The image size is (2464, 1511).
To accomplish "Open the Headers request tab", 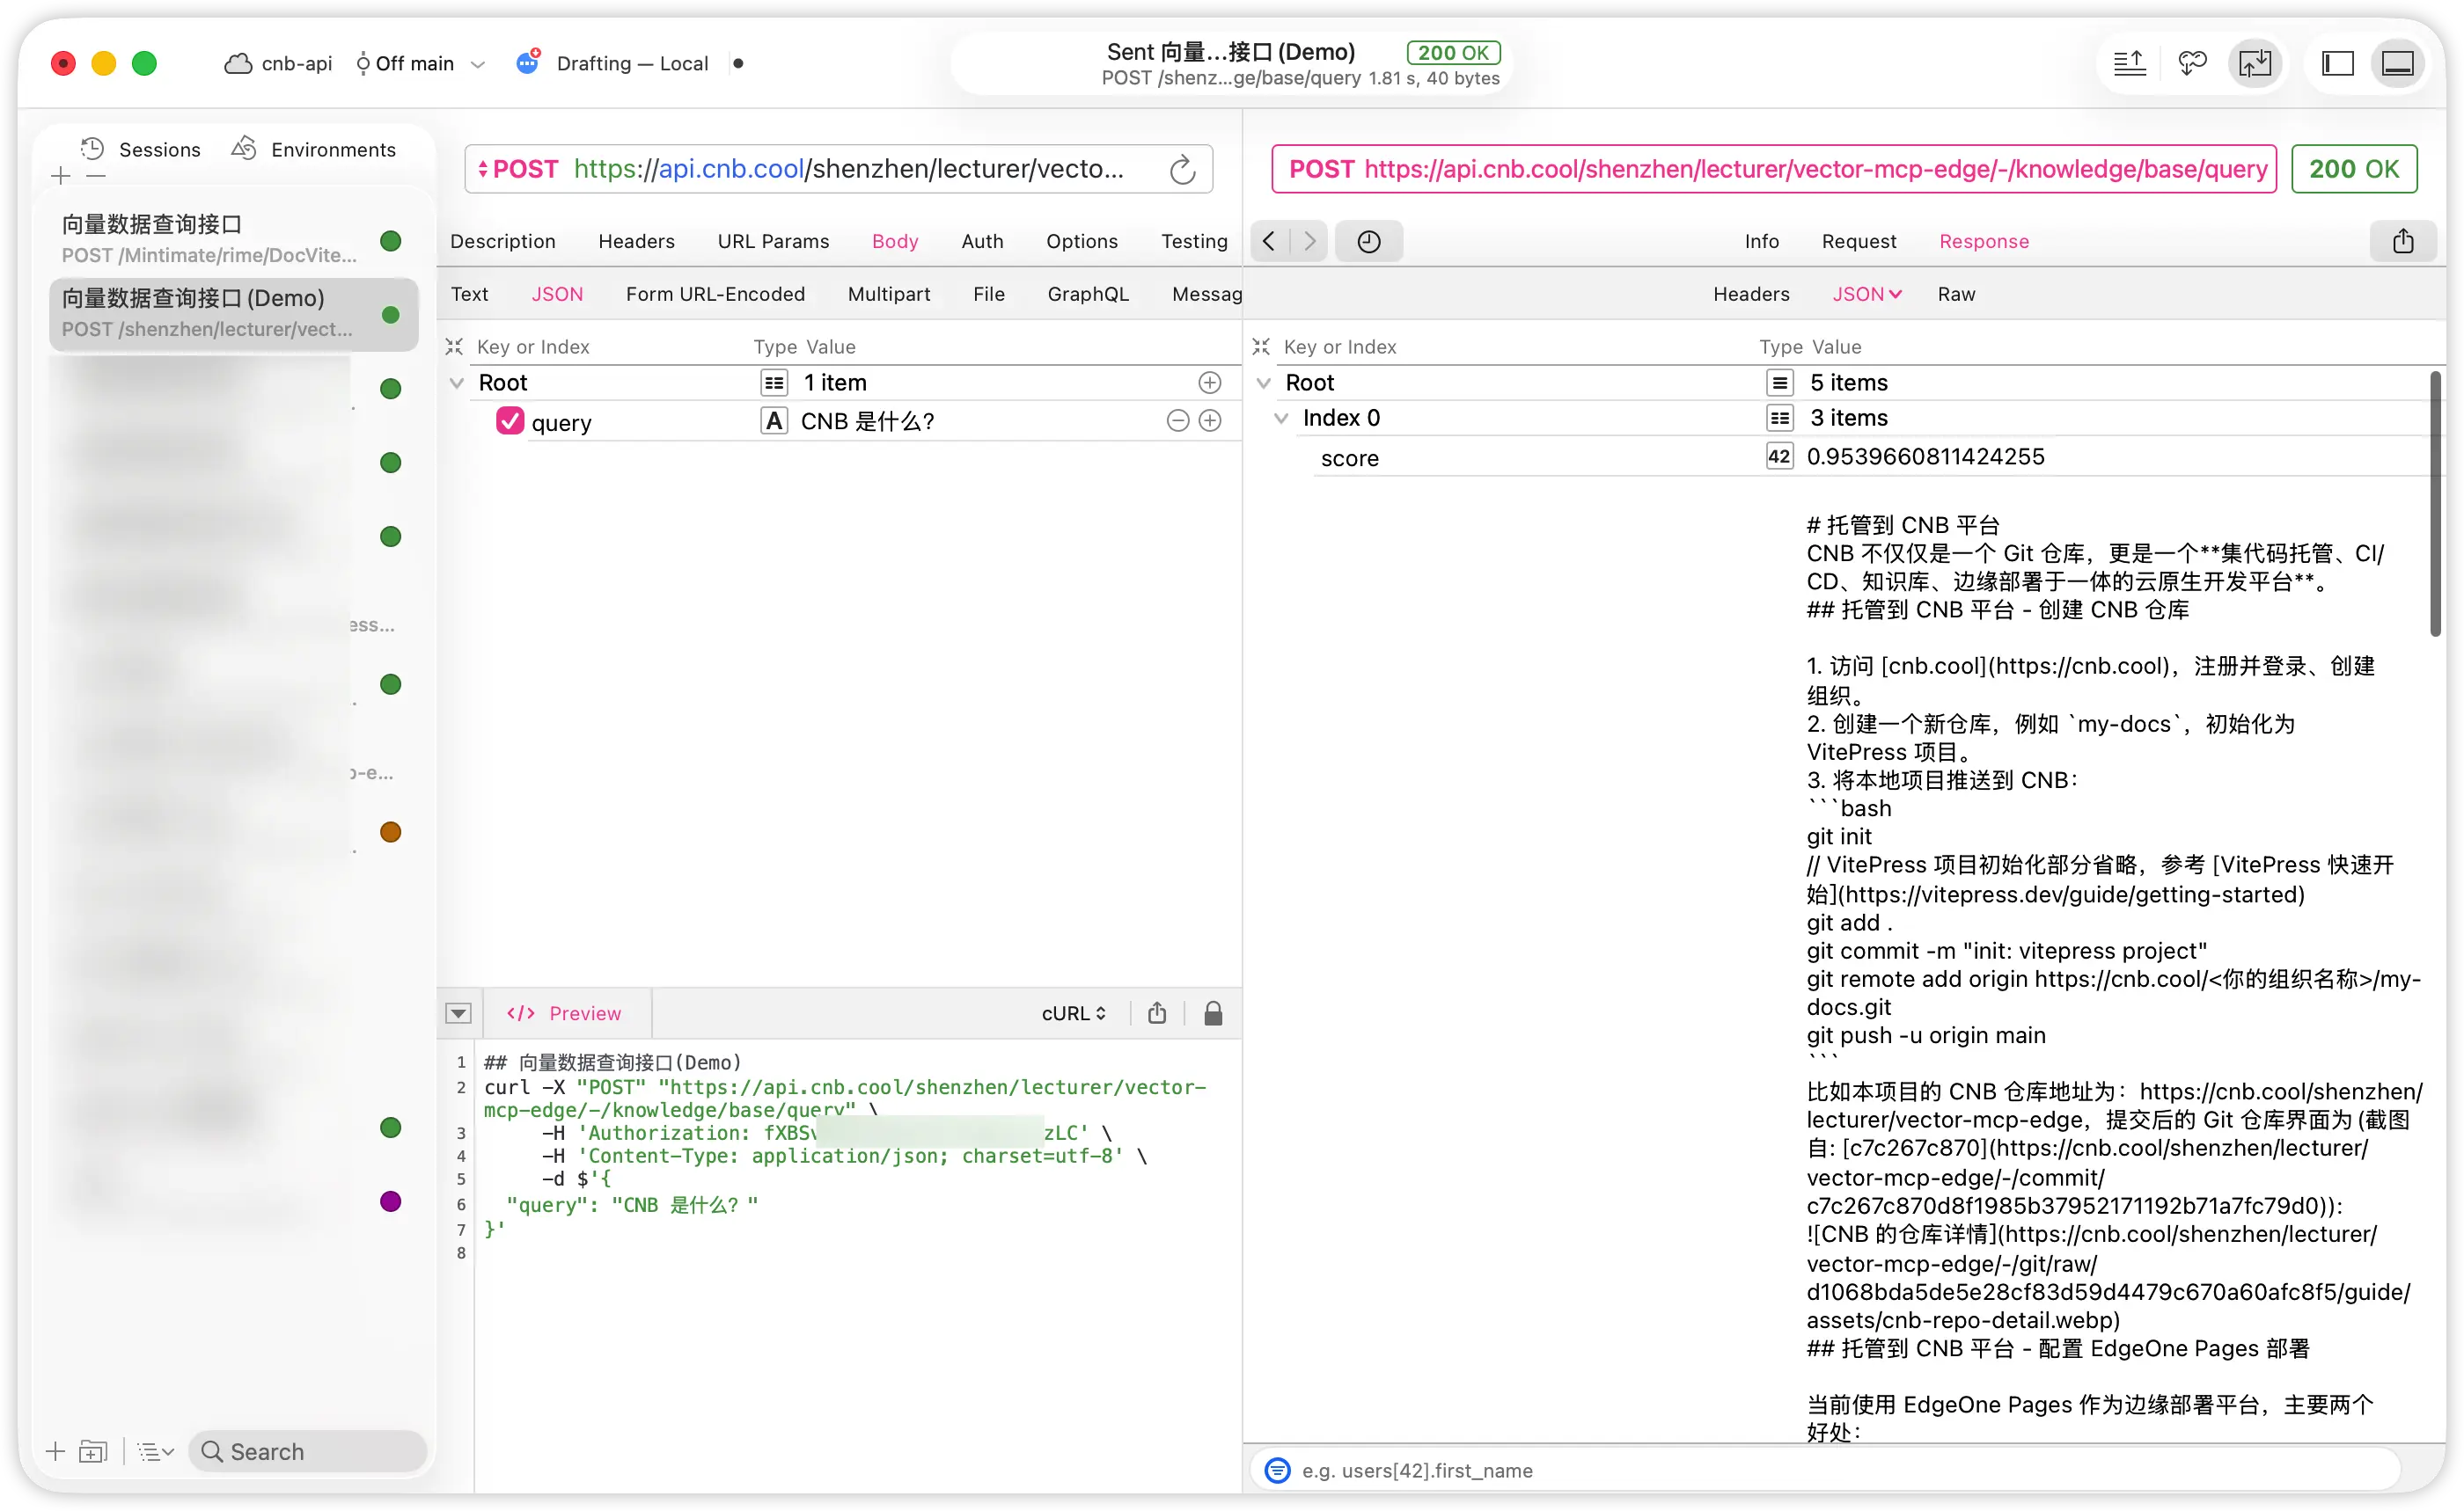I will [636, 241].
